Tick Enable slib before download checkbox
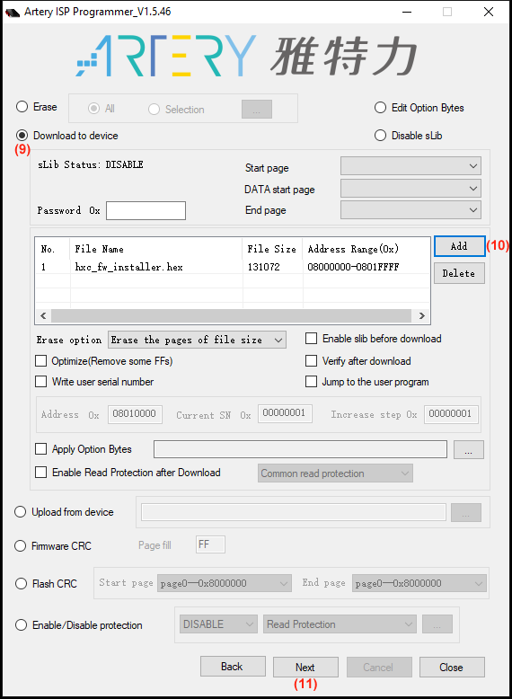This screenshot has height=699, width=512. [x=311, y=339]
